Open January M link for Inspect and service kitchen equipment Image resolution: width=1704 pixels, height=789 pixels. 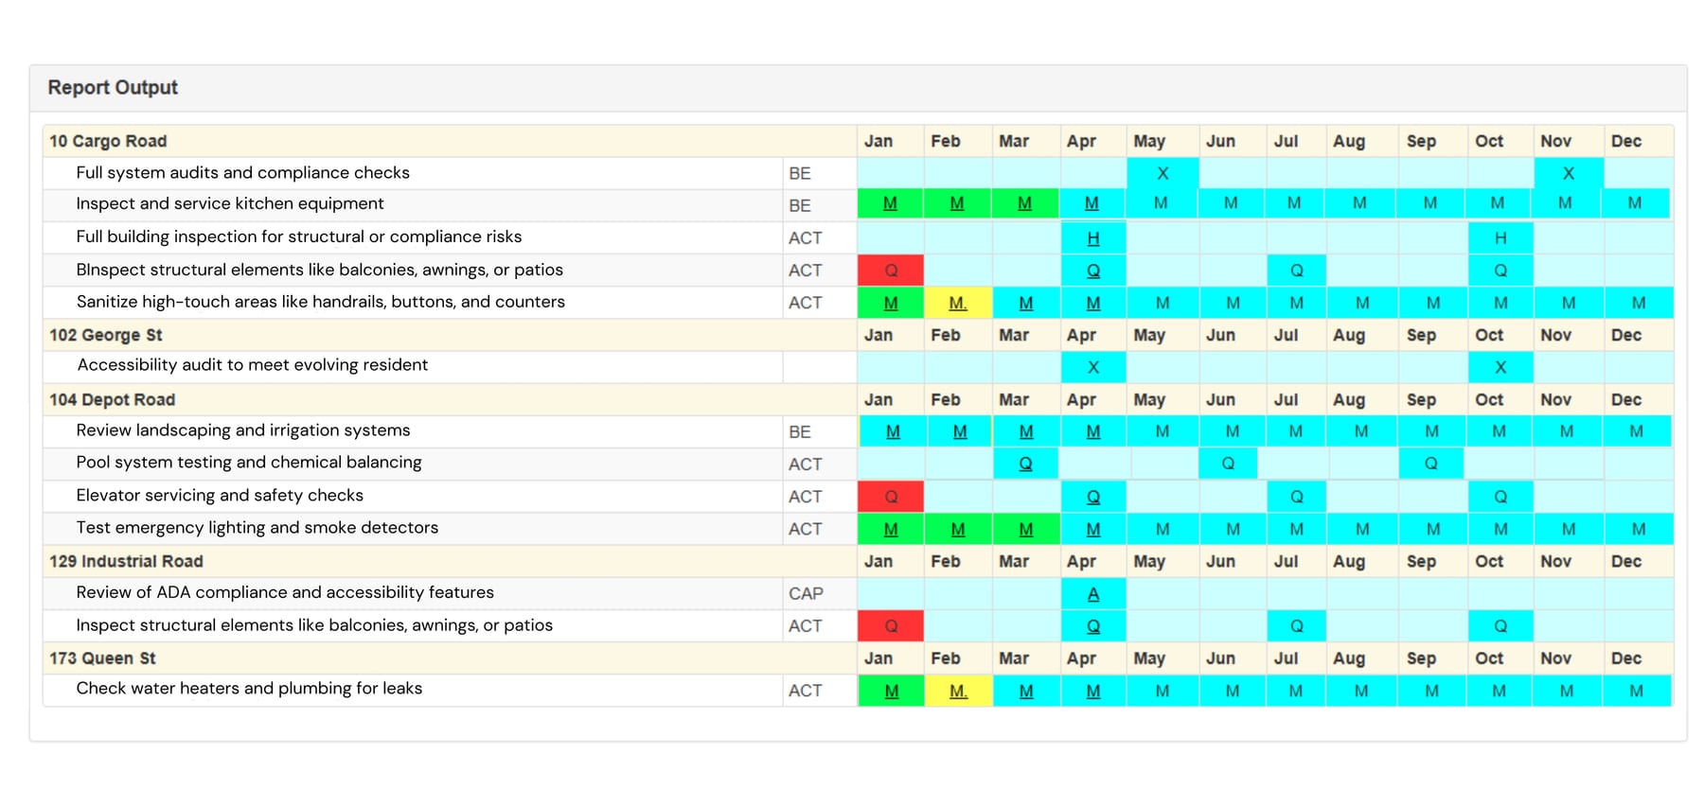click(890, 203)
